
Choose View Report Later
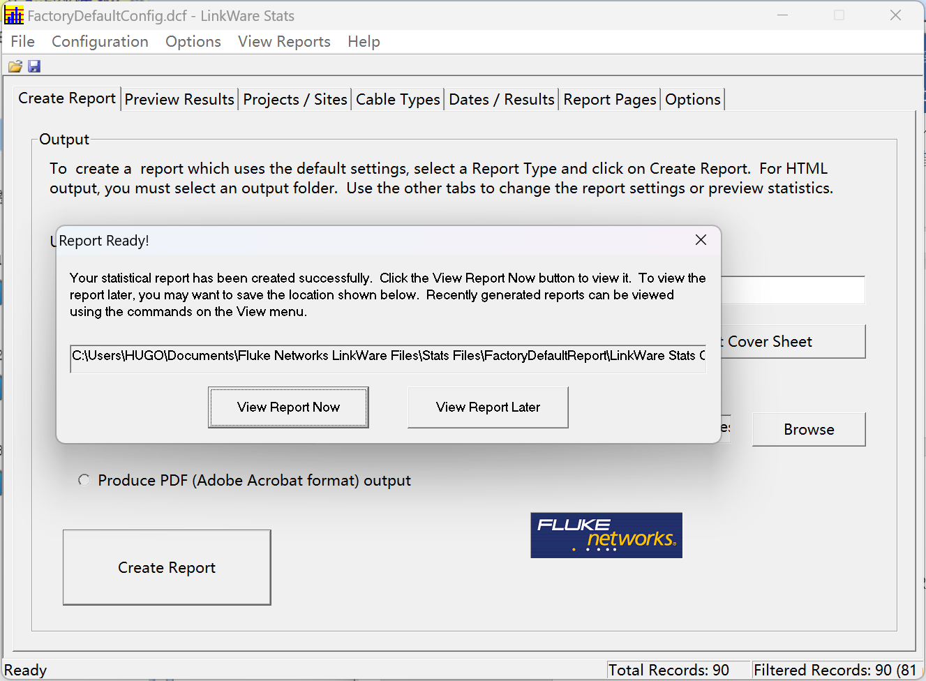pyautogui.click(x=488, y=407)
